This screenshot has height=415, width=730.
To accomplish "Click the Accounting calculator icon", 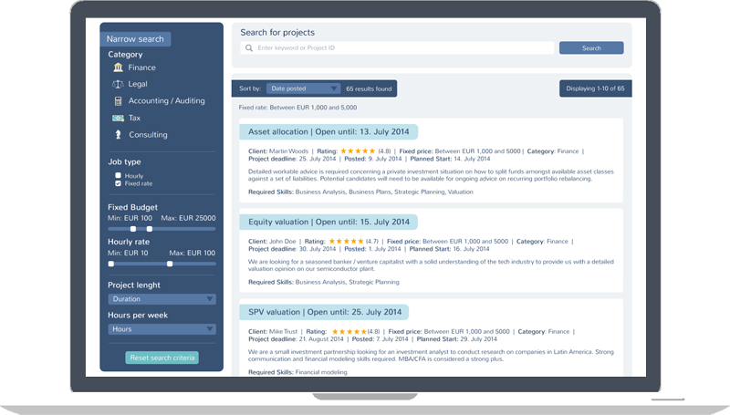I will (x=118, y=101).
